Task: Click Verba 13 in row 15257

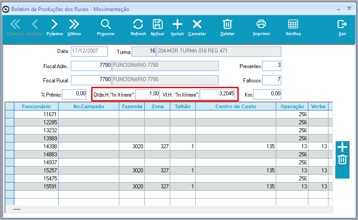Action: click(x=318, y=171)
